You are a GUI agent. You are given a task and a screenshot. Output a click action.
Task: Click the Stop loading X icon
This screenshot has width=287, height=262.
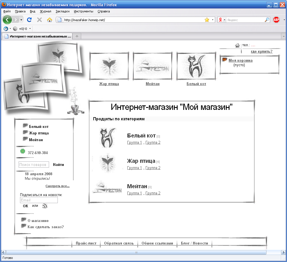tap(39, 19)
